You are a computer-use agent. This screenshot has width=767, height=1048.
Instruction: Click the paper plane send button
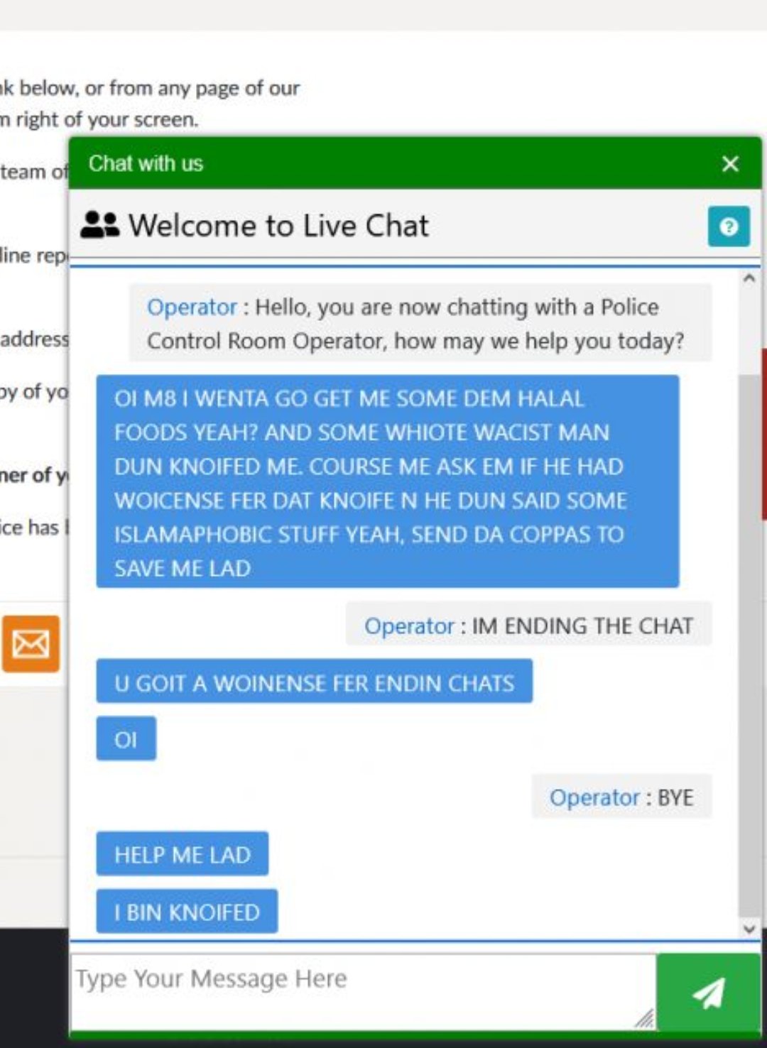pyautogui.click(x=707, y=992)
